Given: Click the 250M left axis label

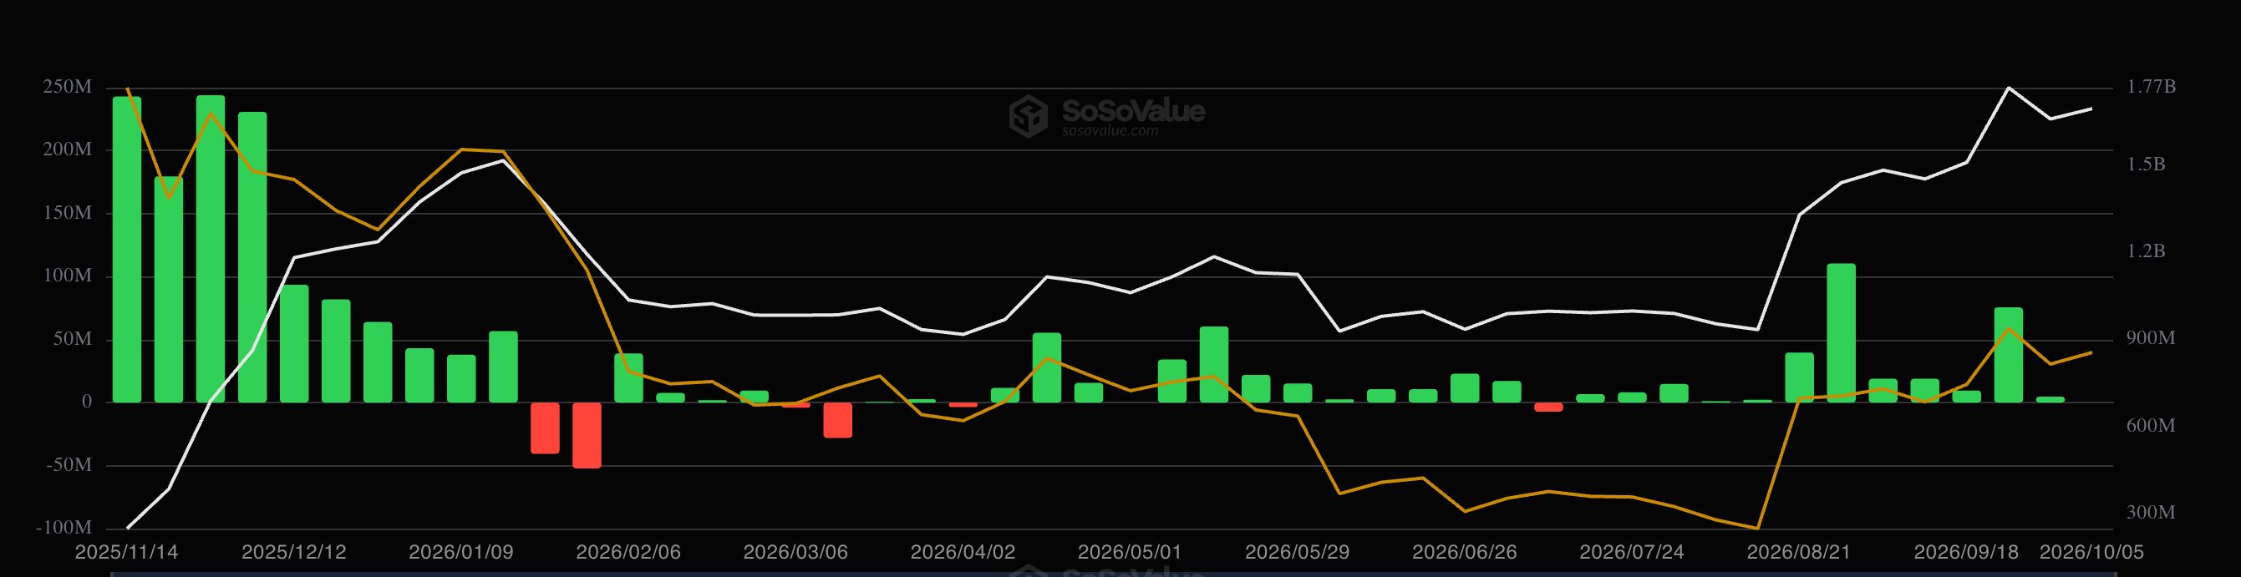Looking at the screenshot, I should [x=67, y=87].
